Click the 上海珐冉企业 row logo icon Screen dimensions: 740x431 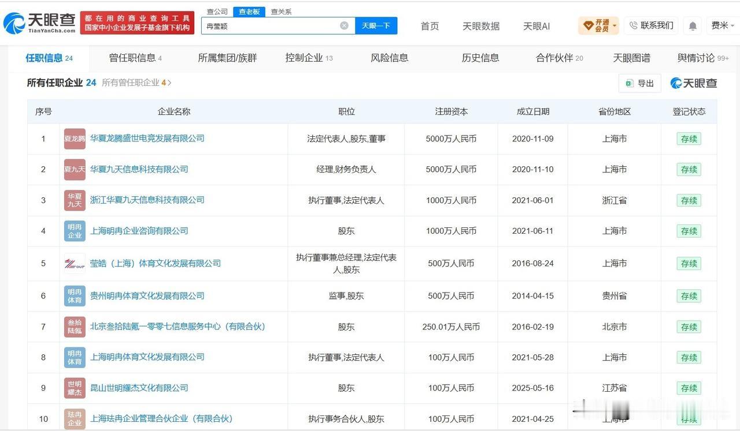click(x=75, y=419)
